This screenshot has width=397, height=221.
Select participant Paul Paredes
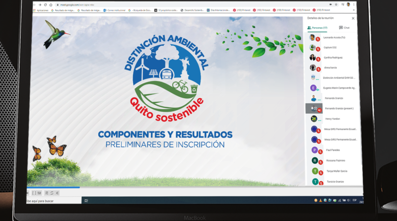pyautogui.click(x=333, y=150)
